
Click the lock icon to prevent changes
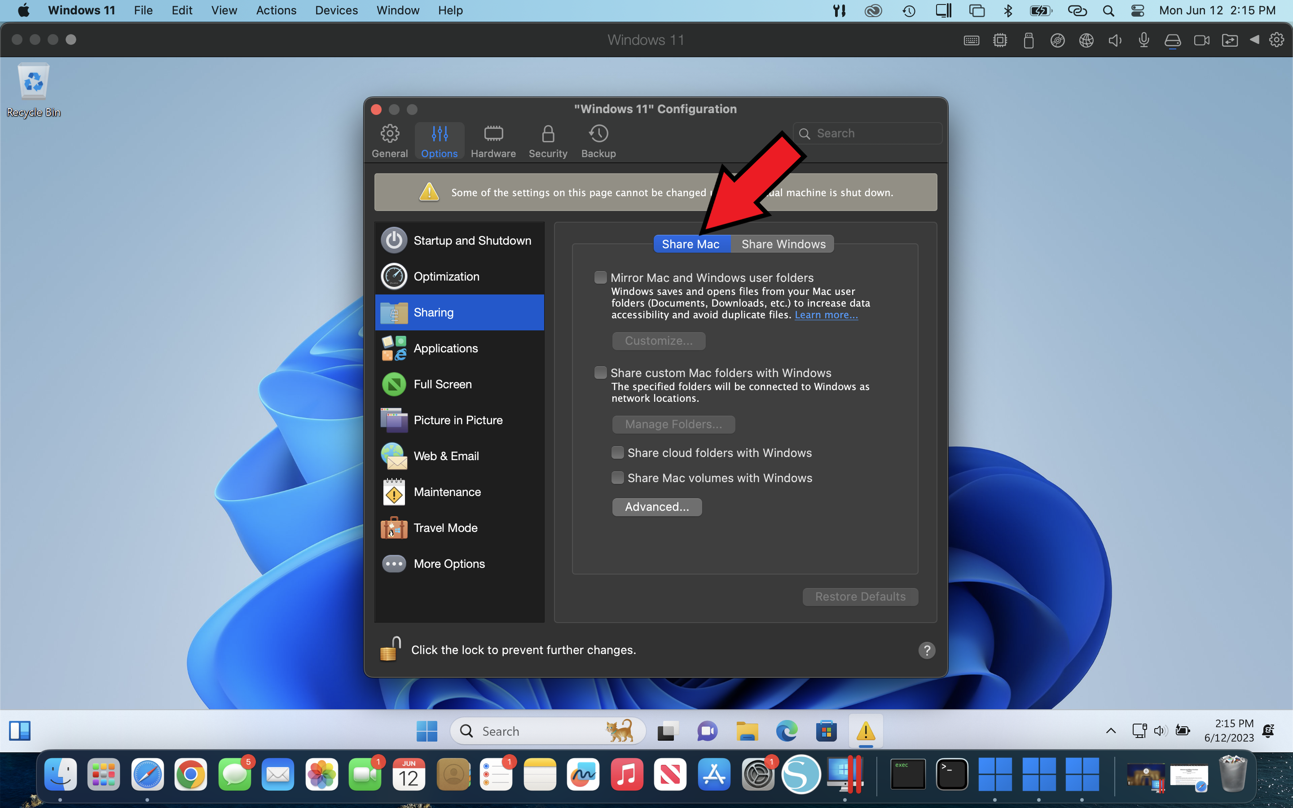click(x=391, y=649)
